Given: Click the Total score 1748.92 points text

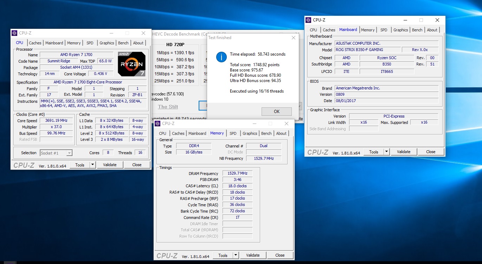Looking at the screenshot, I should click(x=255, y=65).
